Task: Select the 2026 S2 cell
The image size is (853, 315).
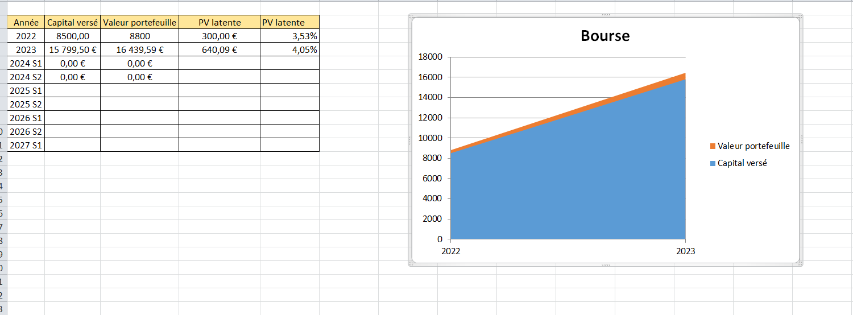Action: pos(26,131)
